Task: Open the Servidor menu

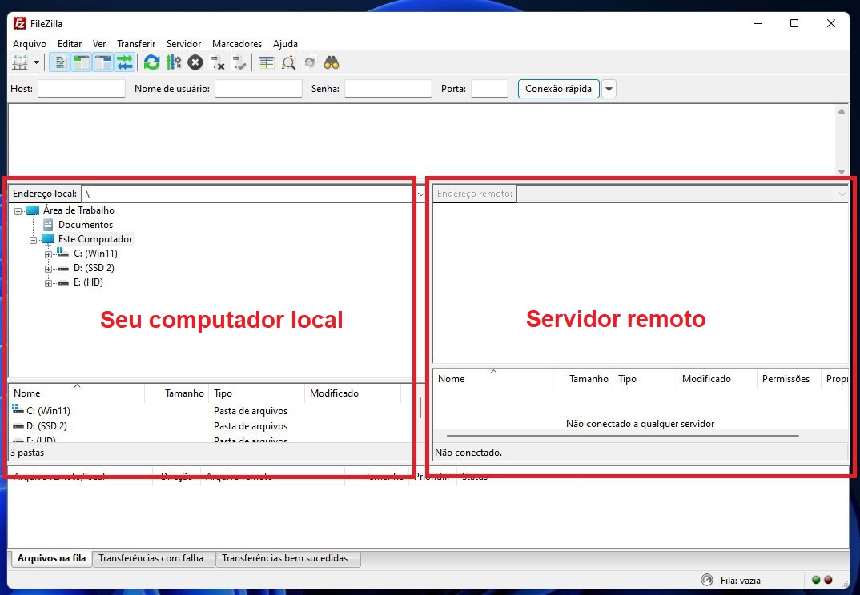Action: [x=183, y=44]
